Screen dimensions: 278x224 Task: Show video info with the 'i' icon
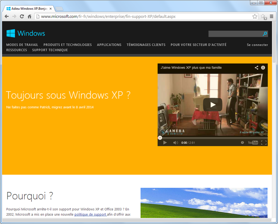[x=263, y=68]
